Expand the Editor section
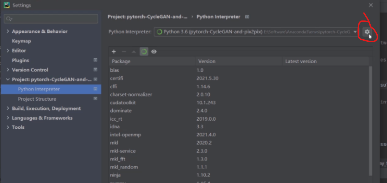The width and height of the screenshot is (387, 183). 8,51
